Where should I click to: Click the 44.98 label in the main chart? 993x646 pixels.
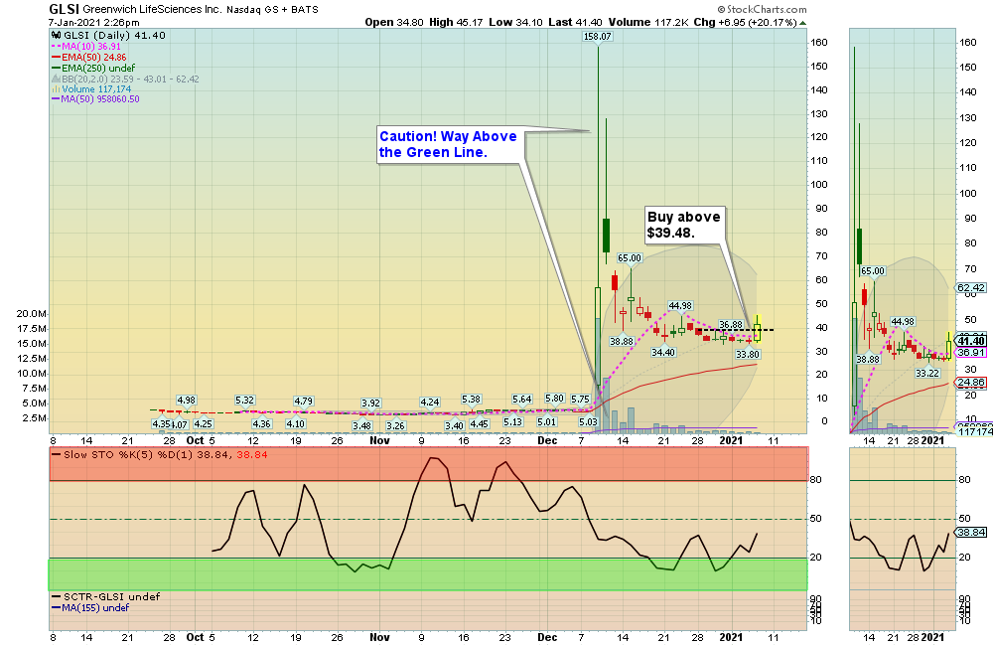pos(680,305)
